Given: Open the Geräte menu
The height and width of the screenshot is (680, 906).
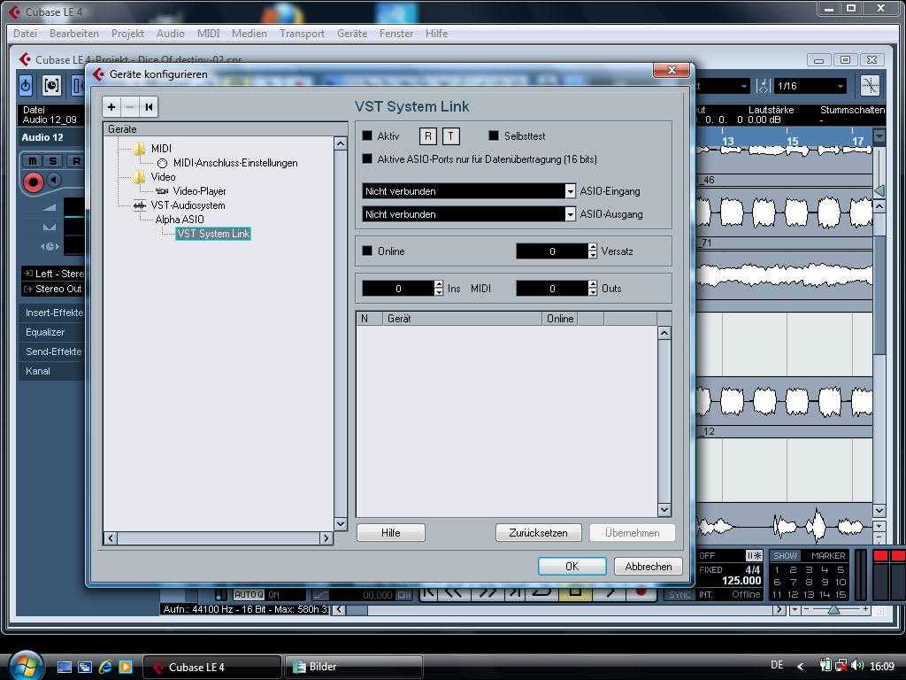Looking at the screenshot, I should (x=352, y=34).
